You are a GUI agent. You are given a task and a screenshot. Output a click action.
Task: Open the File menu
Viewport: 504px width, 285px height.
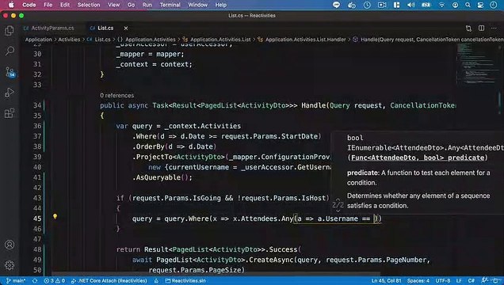48,5
